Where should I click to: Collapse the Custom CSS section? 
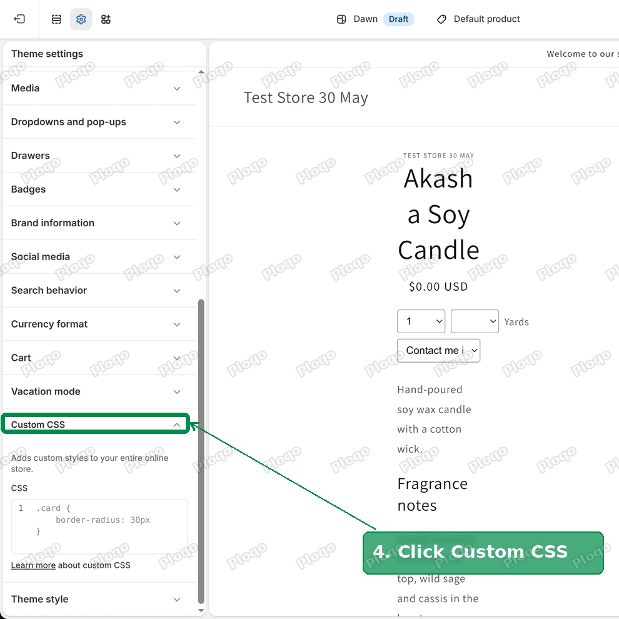(x=96, y=425)
